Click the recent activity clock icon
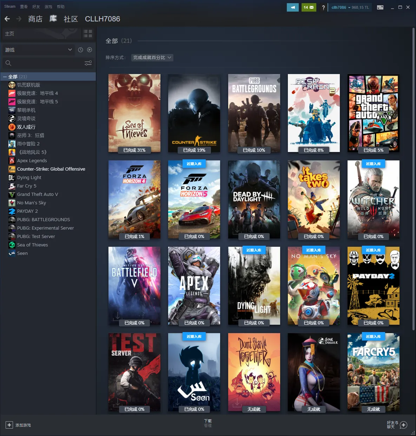Image resolution: width=416 pixels, height=436 pixels. click(x=80, y=50)
